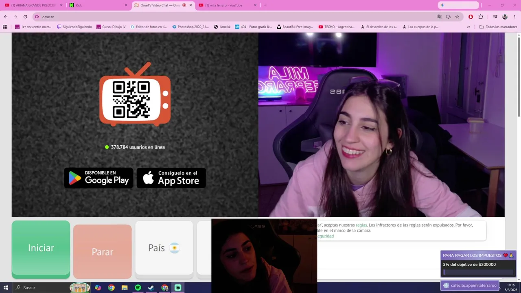
Task: Reload the ome.tv page
Action: [25, 17]
